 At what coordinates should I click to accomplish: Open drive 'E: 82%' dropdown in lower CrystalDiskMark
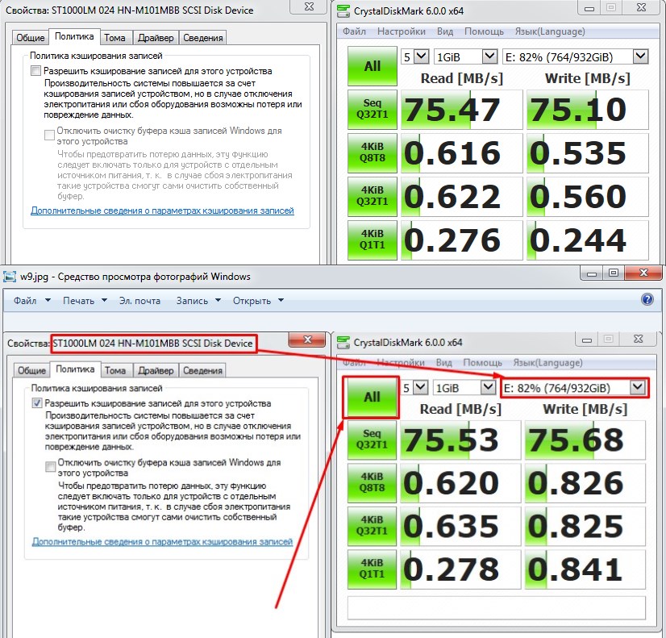[638, 387]
